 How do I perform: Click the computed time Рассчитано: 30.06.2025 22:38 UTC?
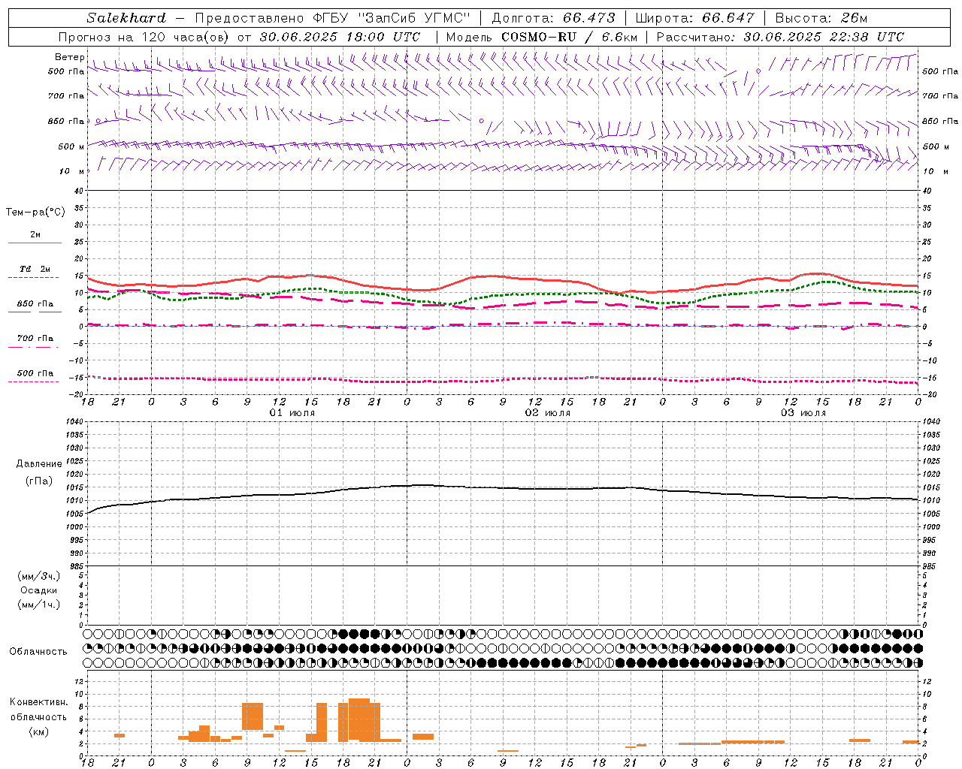click(780, 37)
